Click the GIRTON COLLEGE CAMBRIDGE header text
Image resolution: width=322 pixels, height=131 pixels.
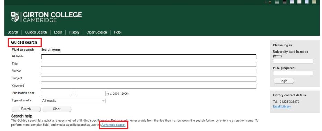click(x=52, y=17)
